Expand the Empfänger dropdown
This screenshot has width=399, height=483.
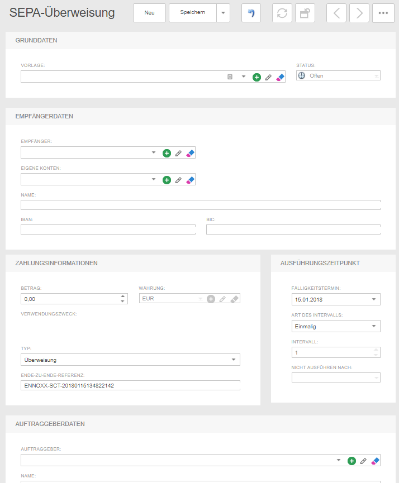[154, 152]
